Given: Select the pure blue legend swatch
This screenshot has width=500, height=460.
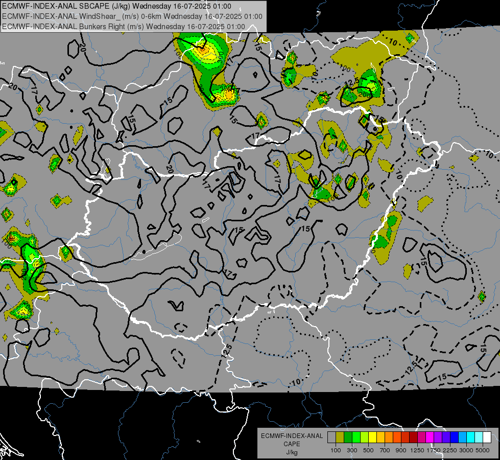Looking at the screenshot, I should [x=455, y=437].
